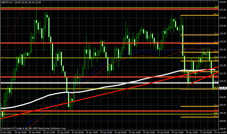Viewport: 227px width, 134px height.
Task: Click the 208.65 price axis label
Action: coord(223,129)
